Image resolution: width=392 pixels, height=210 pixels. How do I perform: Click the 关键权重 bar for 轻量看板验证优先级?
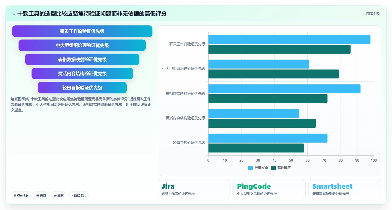tap(268, 138)
